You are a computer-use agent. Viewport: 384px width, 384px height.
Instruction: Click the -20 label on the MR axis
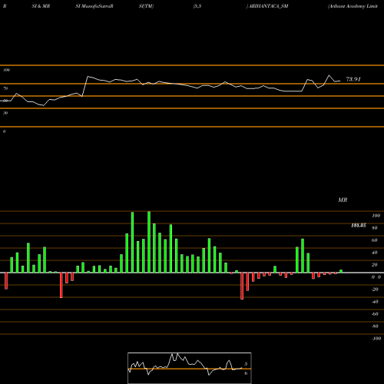point(375,290)
